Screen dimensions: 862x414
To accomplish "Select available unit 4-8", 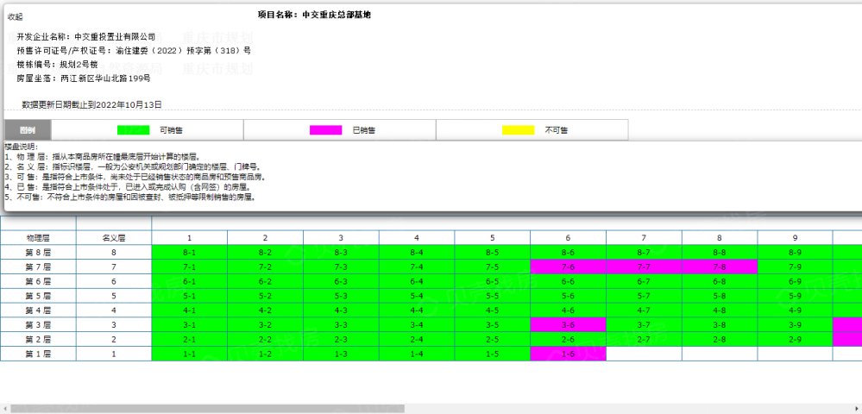I will tap(720, 310).
